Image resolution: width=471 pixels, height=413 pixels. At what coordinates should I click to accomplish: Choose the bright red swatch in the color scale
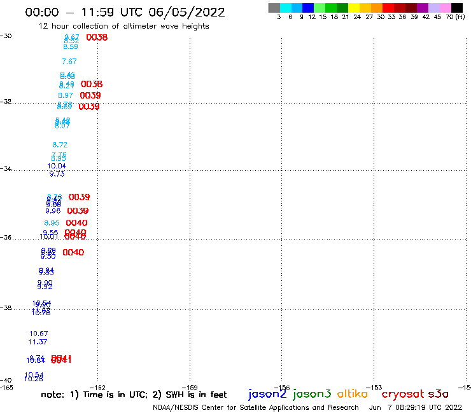[x=388, y=8]
